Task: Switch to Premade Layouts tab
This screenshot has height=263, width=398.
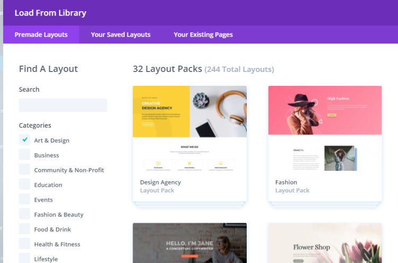Action: point(41,34)
